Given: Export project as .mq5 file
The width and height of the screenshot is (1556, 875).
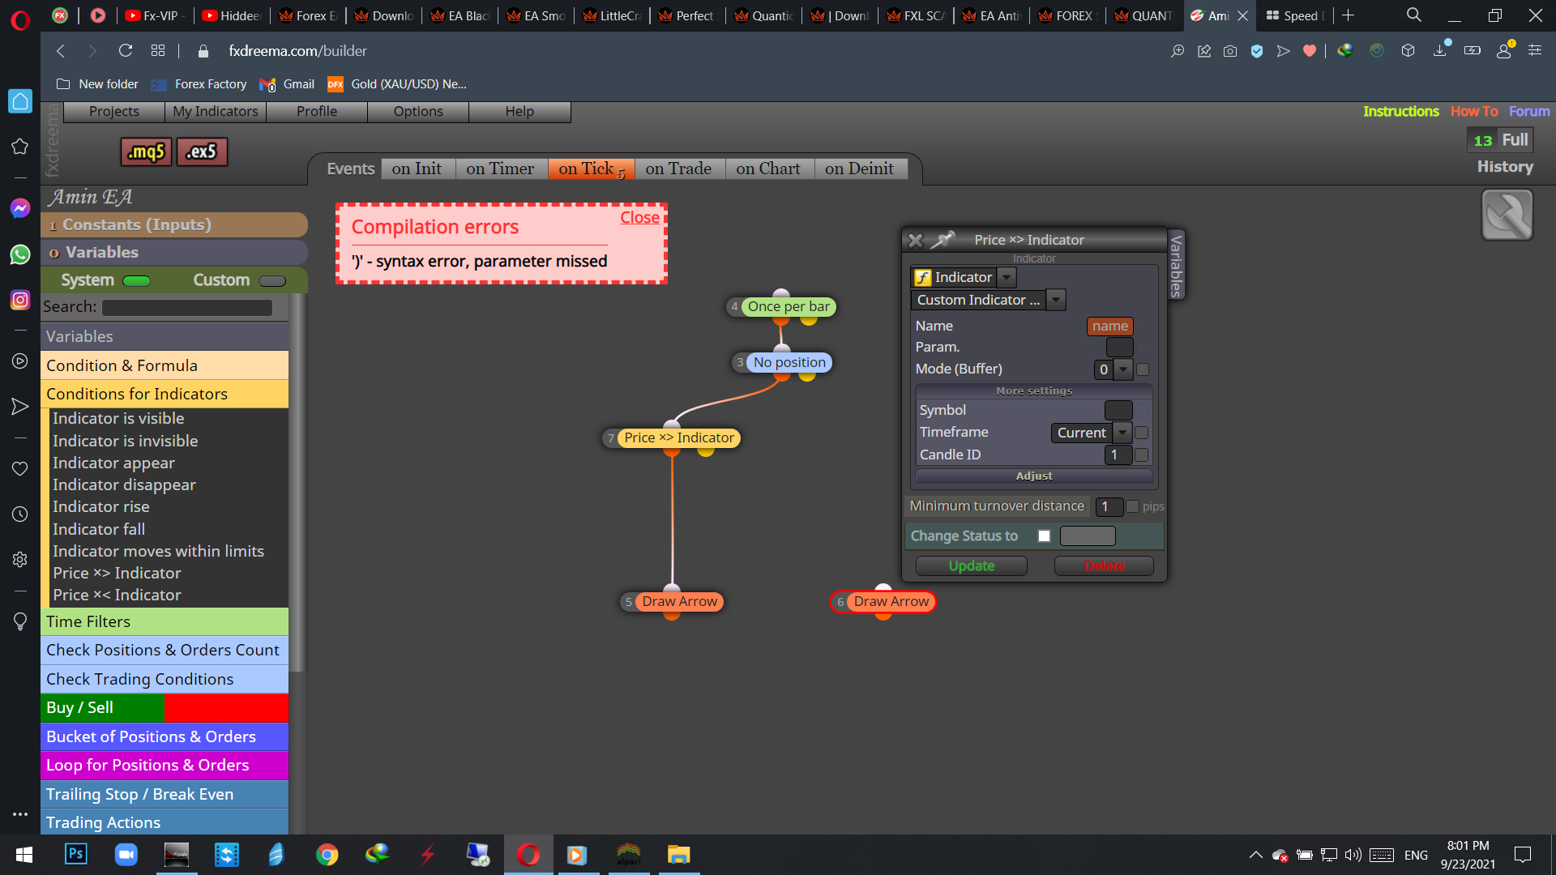Looking at the screenshot, I should tap(146, 152).
